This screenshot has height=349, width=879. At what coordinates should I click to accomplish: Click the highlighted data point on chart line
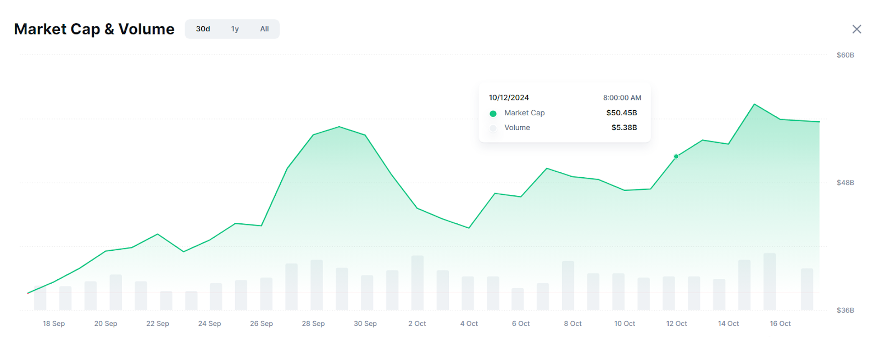676,156
